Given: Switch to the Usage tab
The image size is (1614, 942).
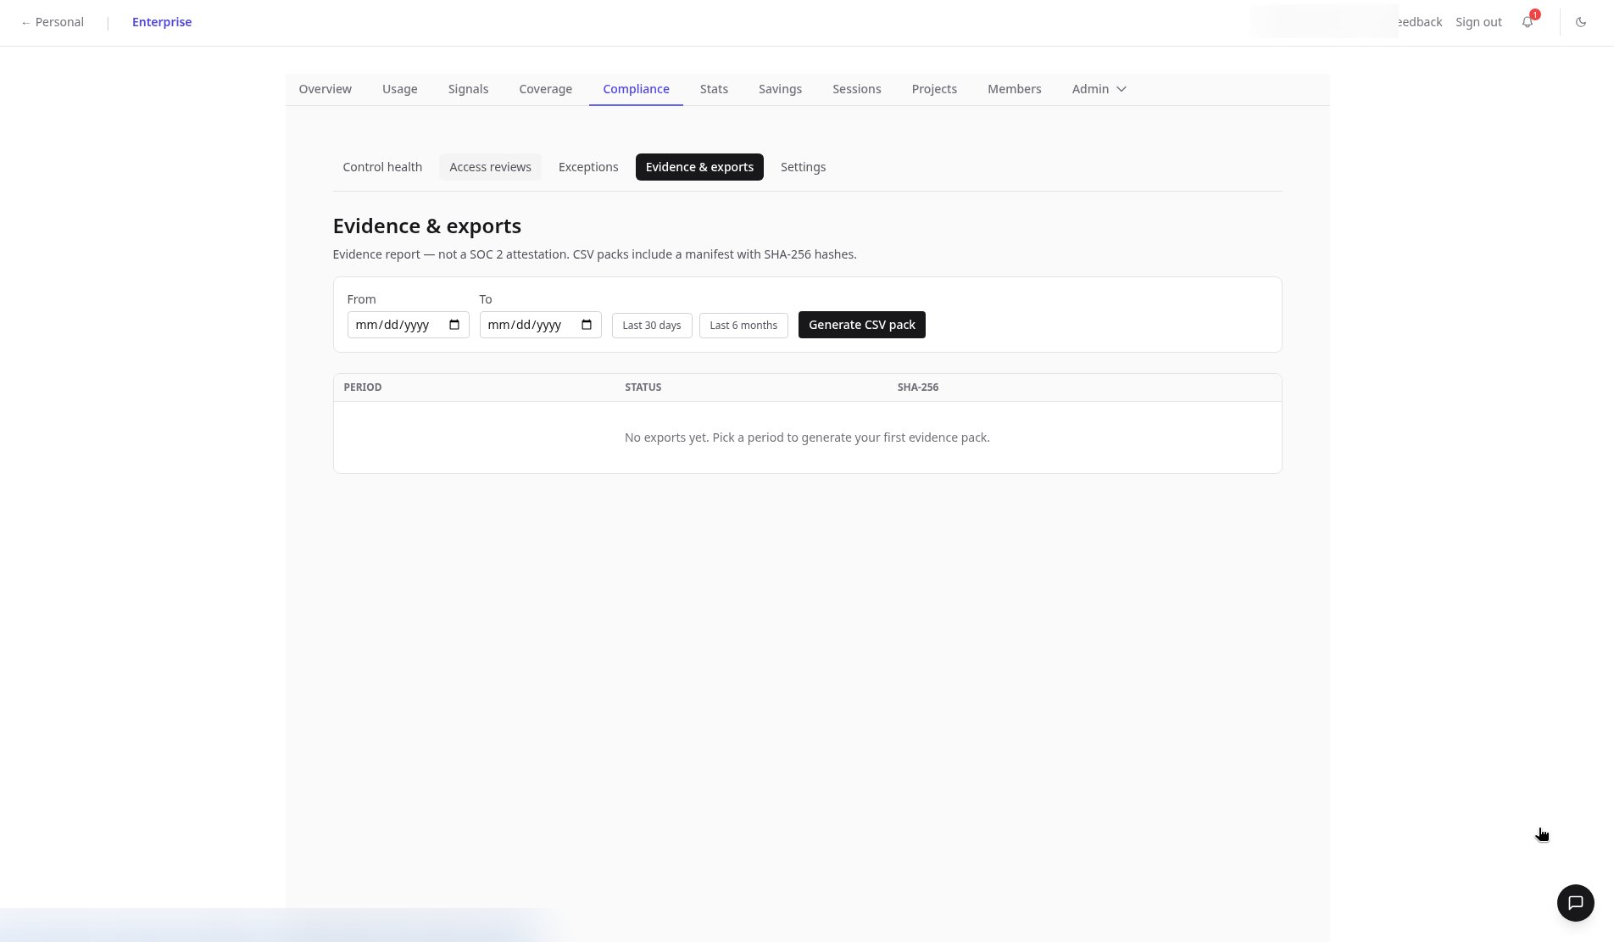Looking at the screenshot, I should (x=399, y=89).
